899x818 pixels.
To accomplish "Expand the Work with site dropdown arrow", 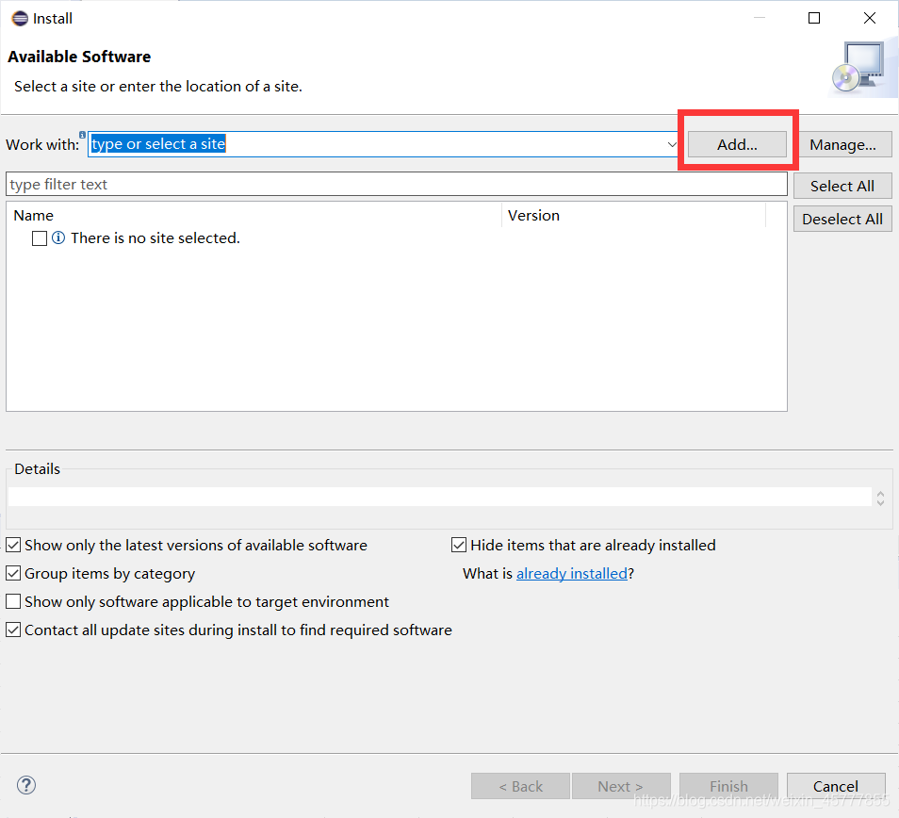I will 672,144.
